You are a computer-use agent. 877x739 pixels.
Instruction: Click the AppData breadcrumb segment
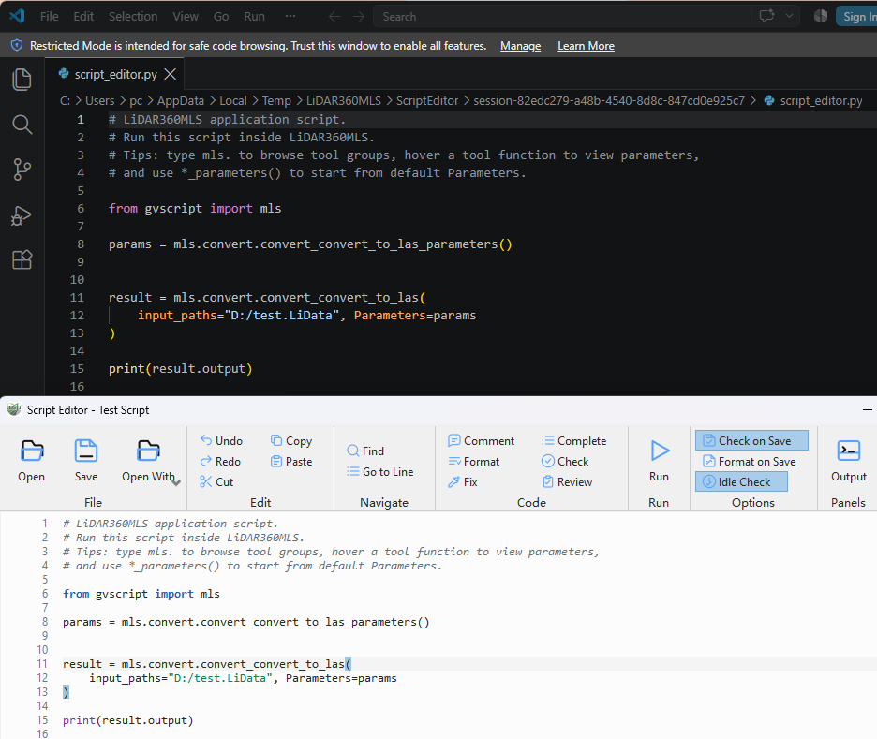coord(181,100)
